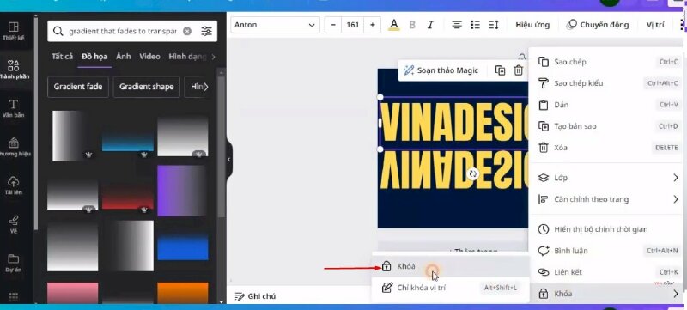Switch to the Tất cả tab
This screenshot has height=310, width=687.
[x=62, y=57]
